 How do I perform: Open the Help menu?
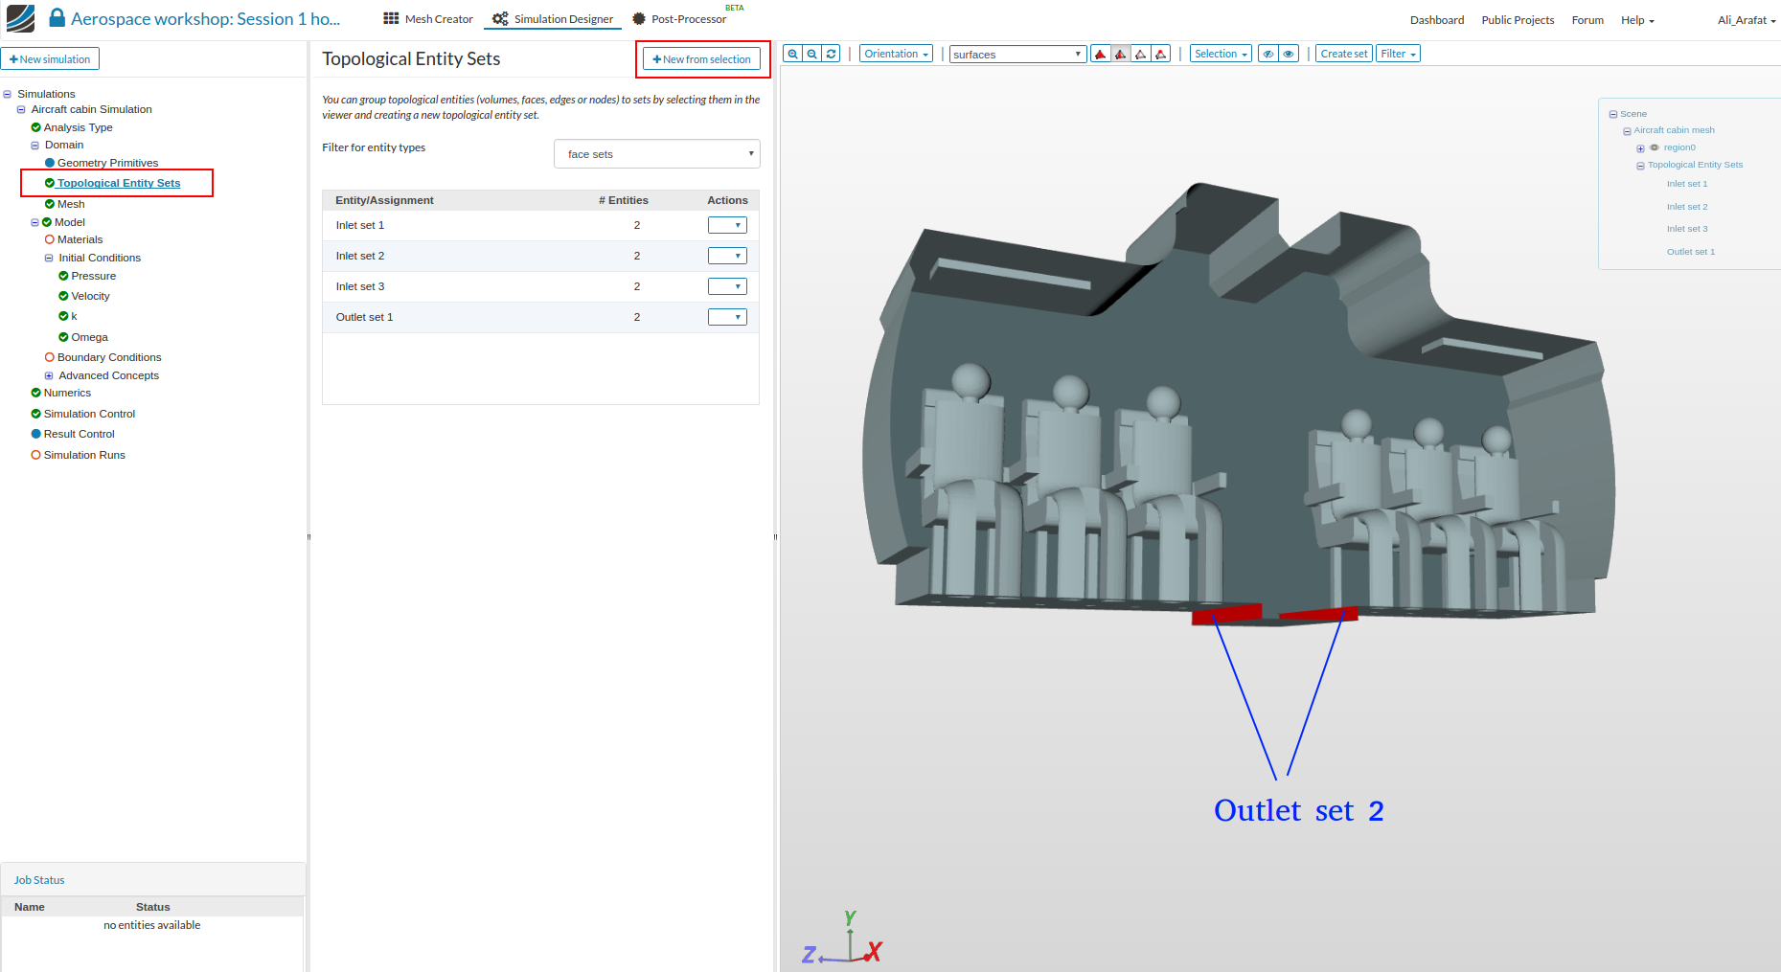[1637, 20]
